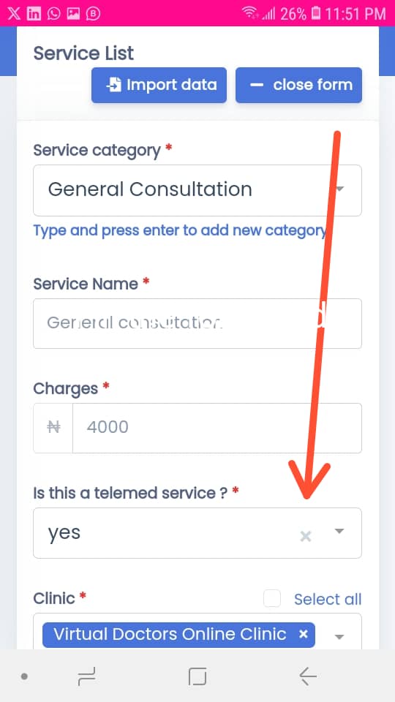The width and height of the screenshot is (395, 702).
Task: Tap the home navigation icon
Action: click(197, 676)
